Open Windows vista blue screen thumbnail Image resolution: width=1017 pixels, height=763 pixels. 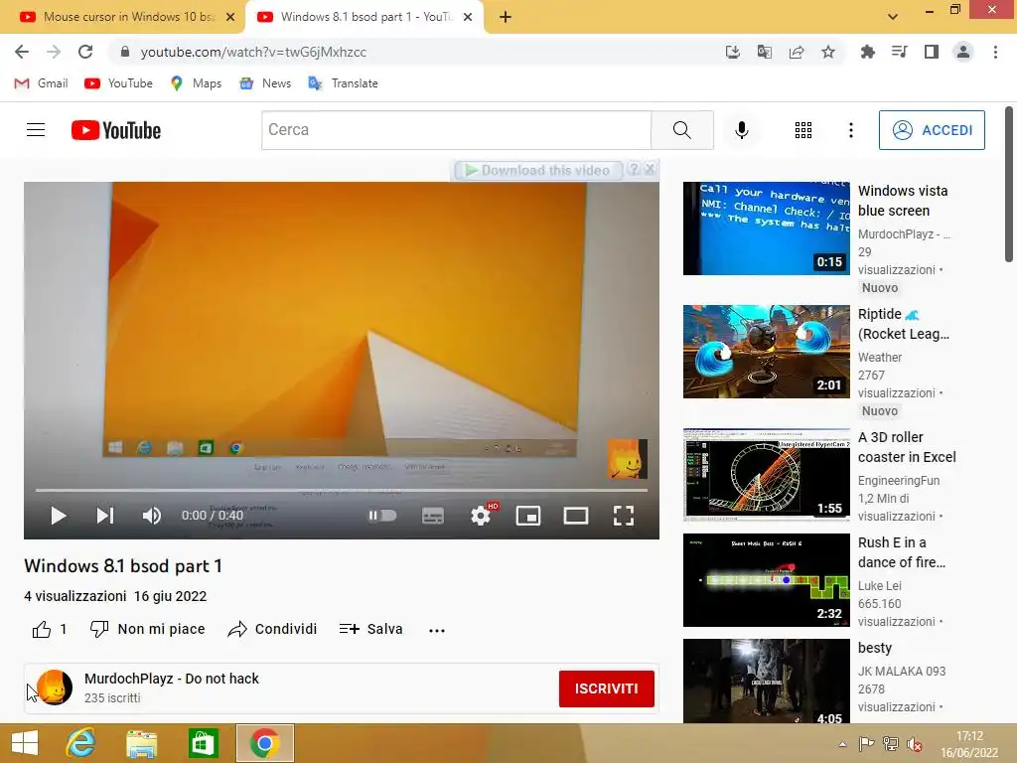pos(766,228)
